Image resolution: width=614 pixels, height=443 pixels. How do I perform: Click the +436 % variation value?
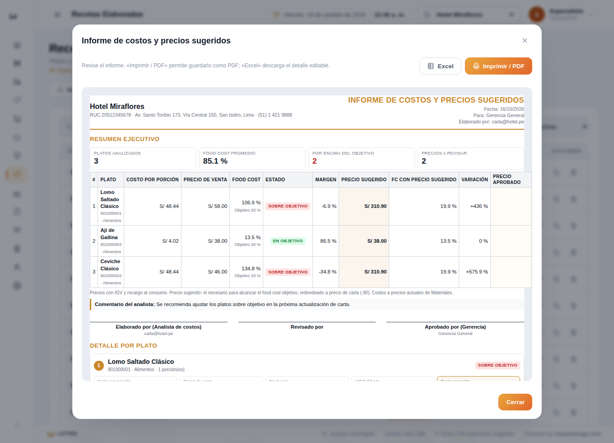(x=479, y=206)
